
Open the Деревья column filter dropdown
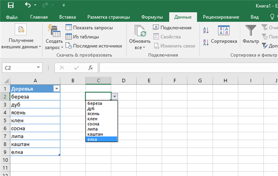[x=57, y=89]
